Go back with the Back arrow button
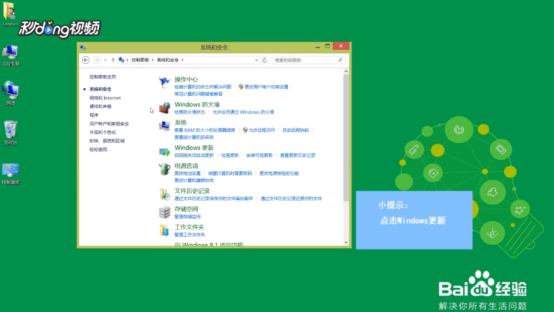The image size is (554, 312). pos(85,60)
